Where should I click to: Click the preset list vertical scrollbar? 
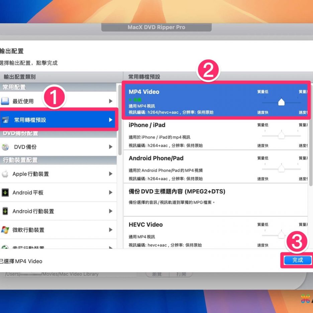pyautogui.click(x=311, y=134)
